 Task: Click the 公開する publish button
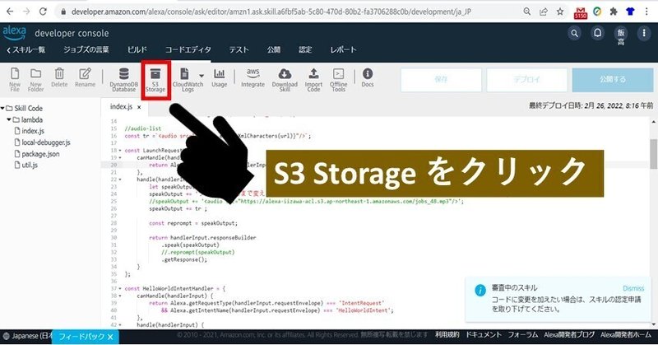tap(612, 79)
